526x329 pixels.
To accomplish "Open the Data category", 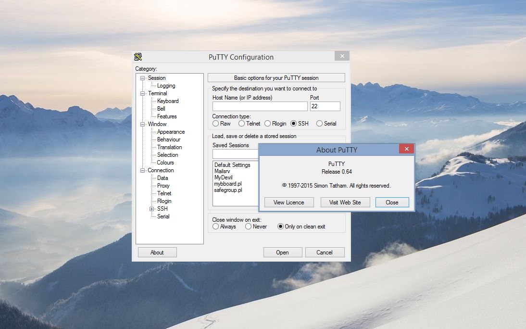I will click(163, 178).
